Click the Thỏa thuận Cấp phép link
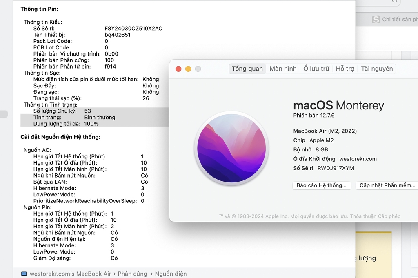The width and height of the screenshot is (418, 278). pos(375,216)
